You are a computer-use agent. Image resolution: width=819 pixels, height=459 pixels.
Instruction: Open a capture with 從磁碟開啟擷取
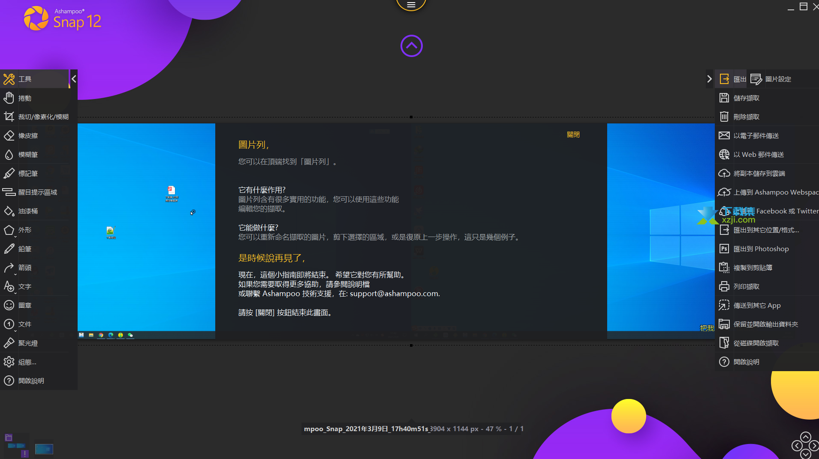pos(767,343)
